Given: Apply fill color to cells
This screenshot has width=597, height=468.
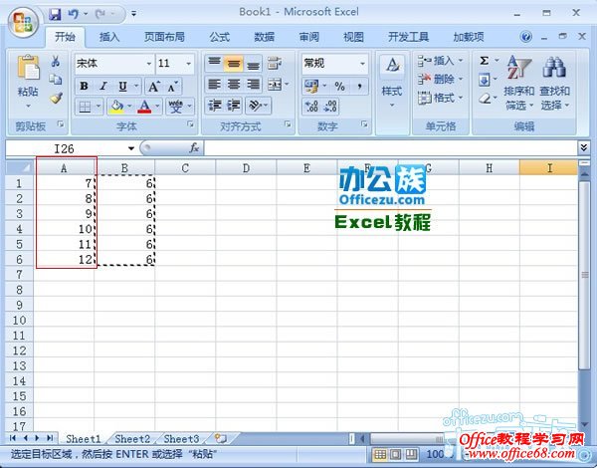Looking at the screenshot, I should [x=116, y=107].
